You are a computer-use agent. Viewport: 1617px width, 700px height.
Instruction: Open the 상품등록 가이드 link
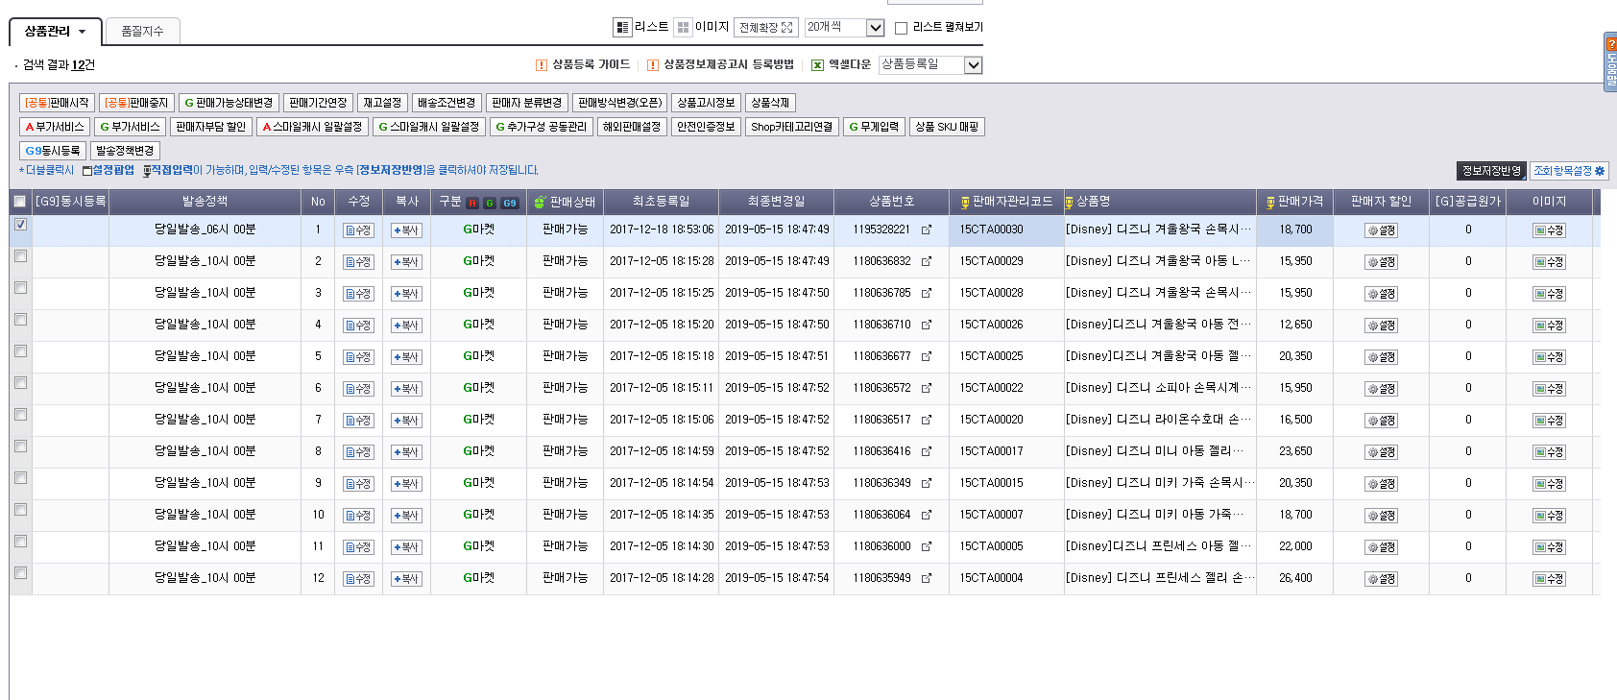point(591,64)
